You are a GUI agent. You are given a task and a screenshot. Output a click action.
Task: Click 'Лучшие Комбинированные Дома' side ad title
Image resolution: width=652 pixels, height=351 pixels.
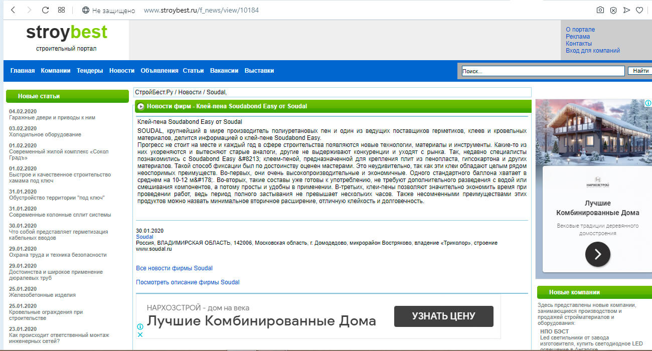(x=597, y=208)
